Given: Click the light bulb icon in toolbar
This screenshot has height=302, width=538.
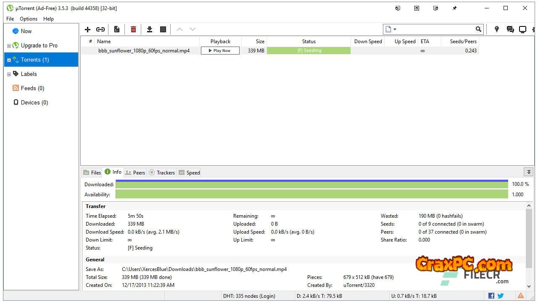Looking at the screenshot, I should click(497, 29).
